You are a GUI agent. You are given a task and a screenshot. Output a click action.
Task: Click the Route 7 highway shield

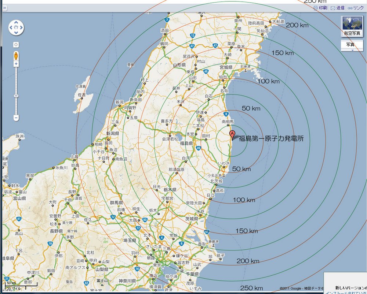167,20
